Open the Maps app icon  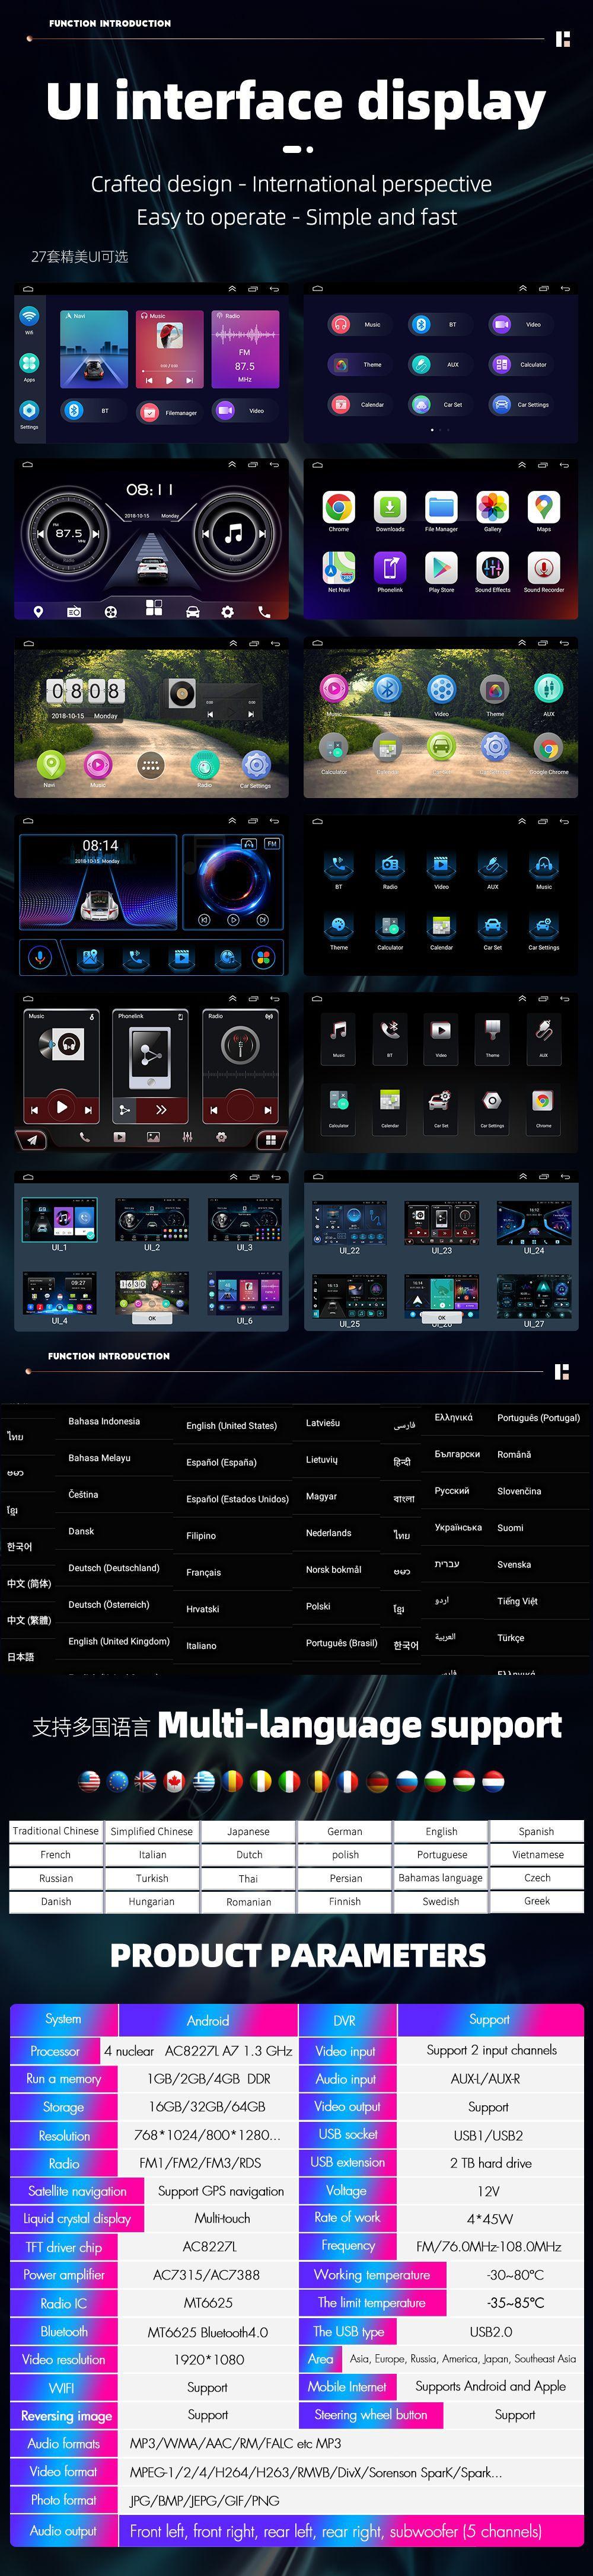coord(543,508)
